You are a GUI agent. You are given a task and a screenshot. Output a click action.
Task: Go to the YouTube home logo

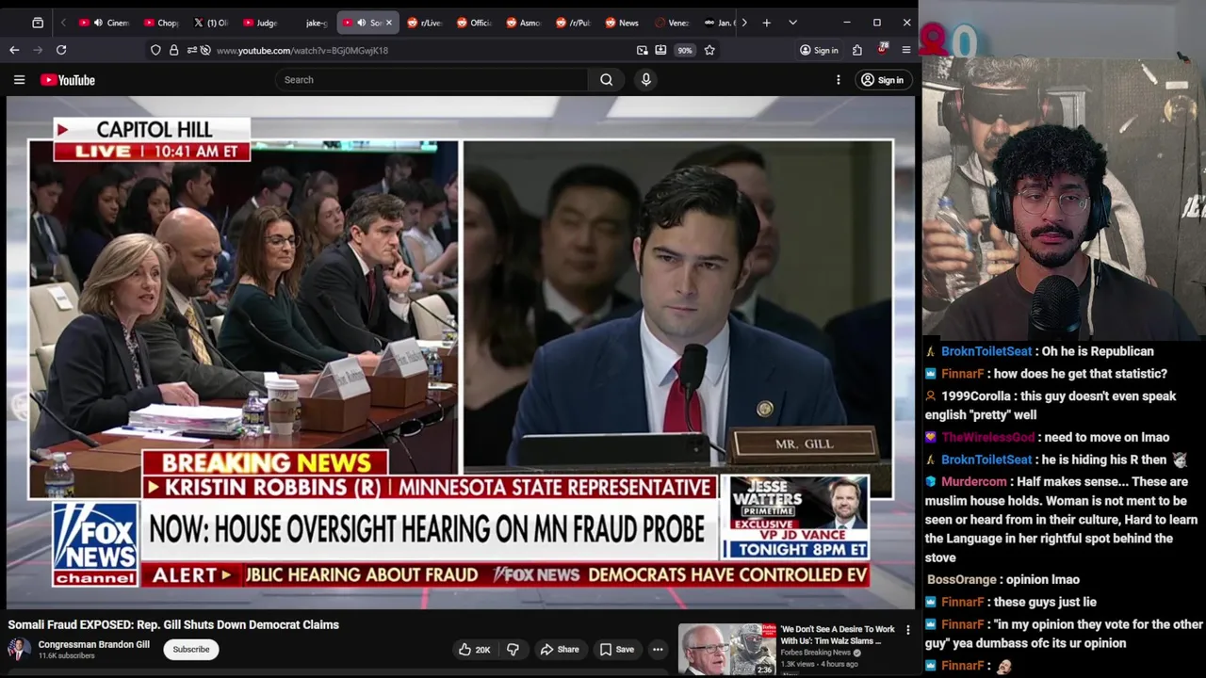(x=68, y=80)
